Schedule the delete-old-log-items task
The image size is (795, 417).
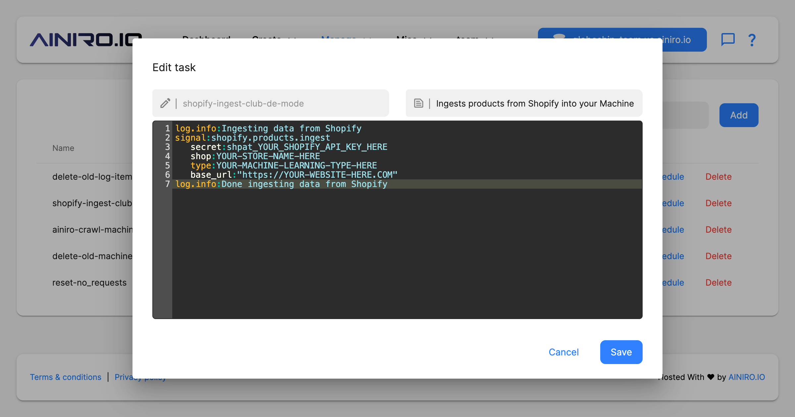(x=673, y=177)
